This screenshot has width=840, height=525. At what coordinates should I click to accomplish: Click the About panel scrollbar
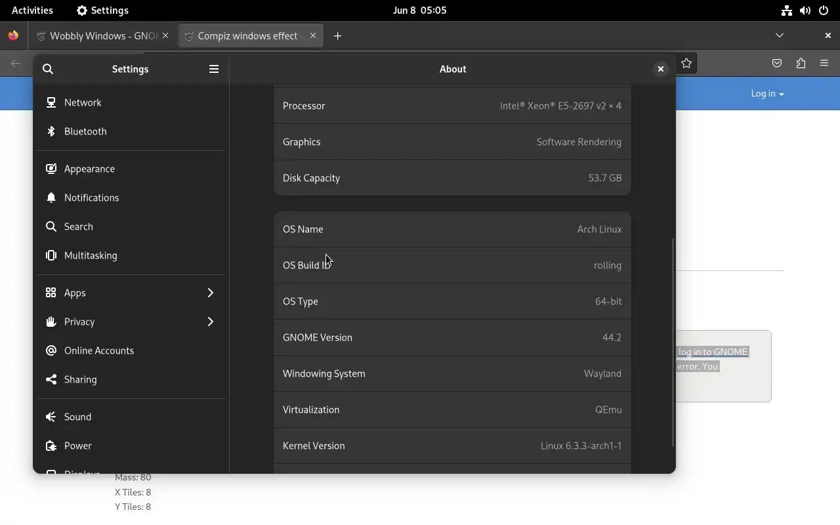pos(672,343)
